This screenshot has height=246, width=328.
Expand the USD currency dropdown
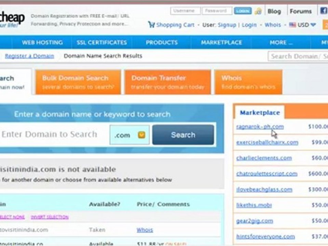coord(313,25)
